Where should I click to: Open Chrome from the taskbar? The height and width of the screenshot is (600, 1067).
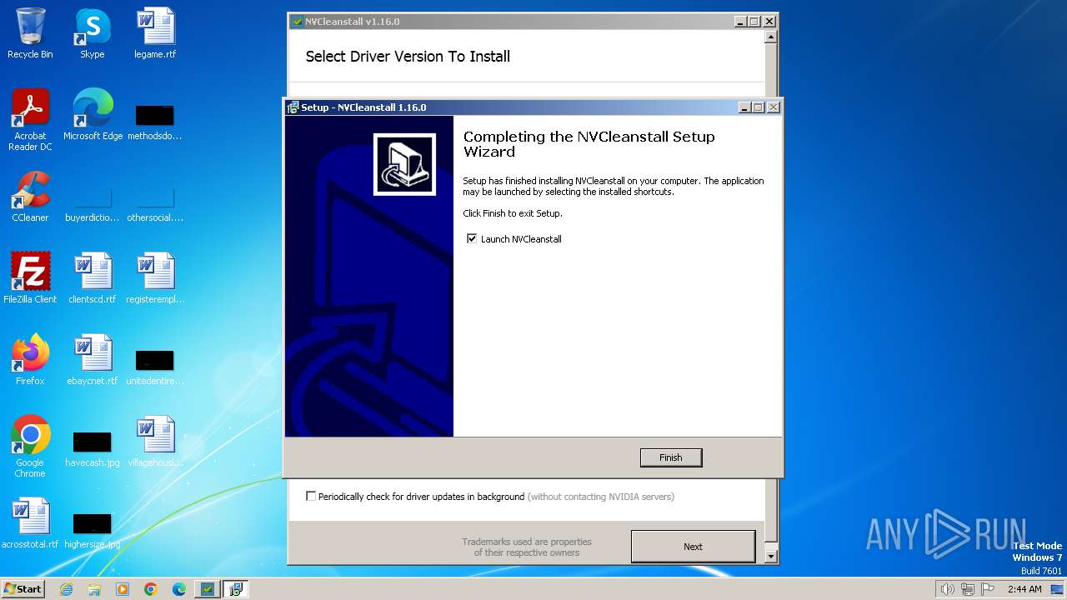pyautogui.click(x=151, y=589)
